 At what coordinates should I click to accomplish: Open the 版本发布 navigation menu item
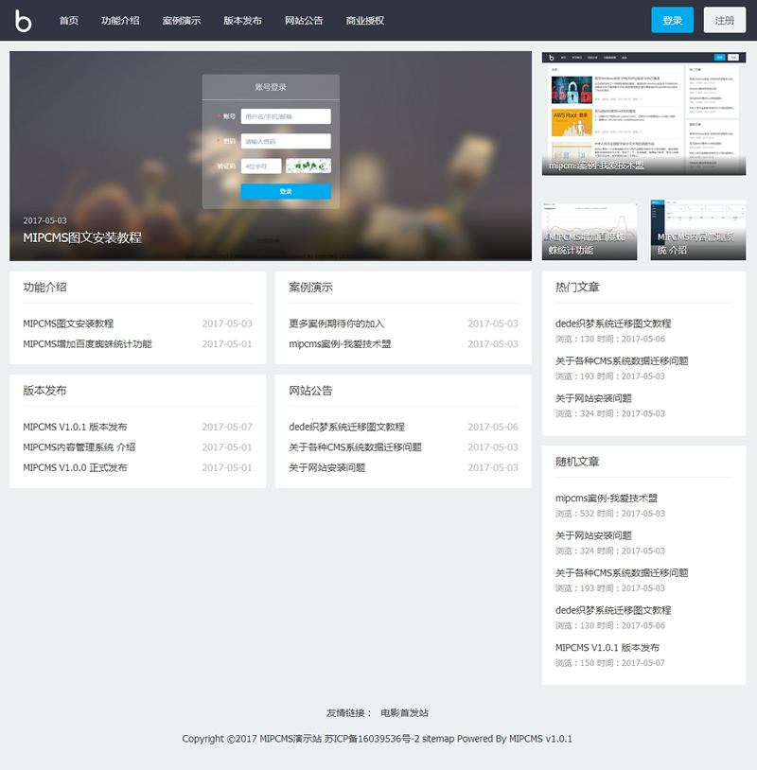click(242, 21)
